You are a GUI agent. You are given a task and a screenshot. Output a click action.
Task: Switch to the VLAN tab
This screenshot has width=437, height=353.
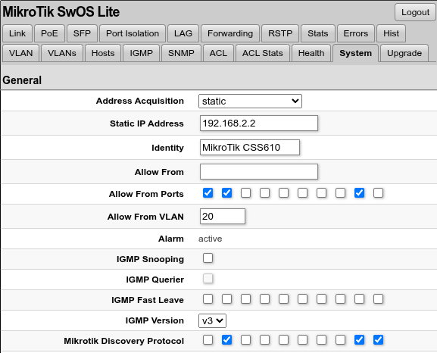point(21,53)
